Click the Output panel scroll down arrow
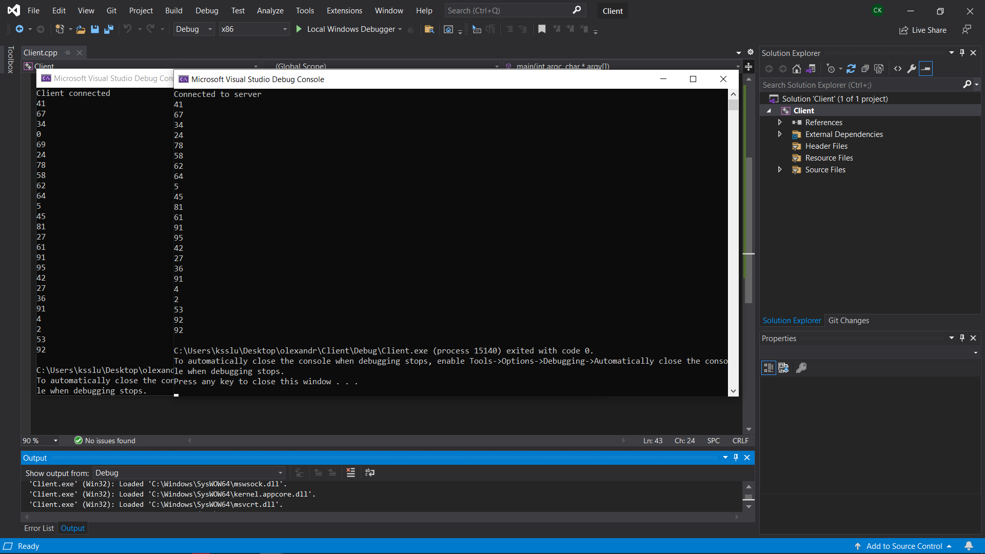This screenshot has height=554, width=985. tap(748, 507)
